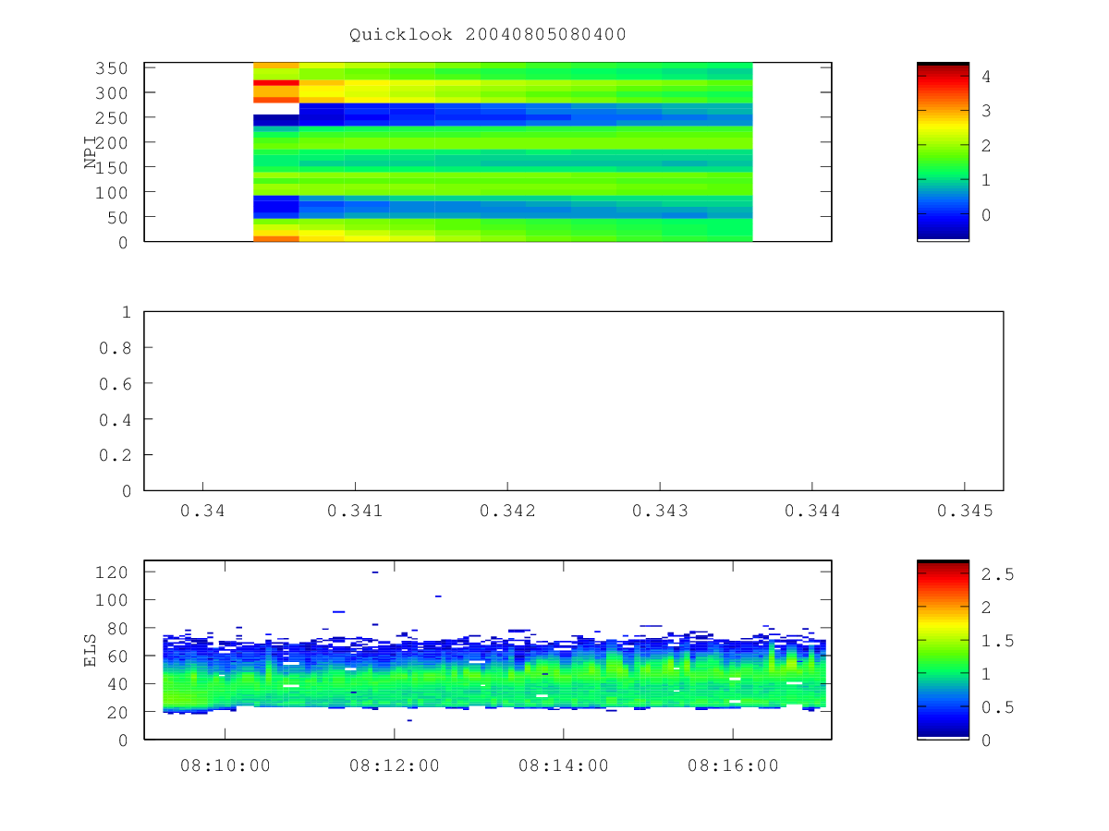This screenshot has width=1109, height=831.
Task: Click the 40 tick on ELS axis
Action: tap(119, 684)
